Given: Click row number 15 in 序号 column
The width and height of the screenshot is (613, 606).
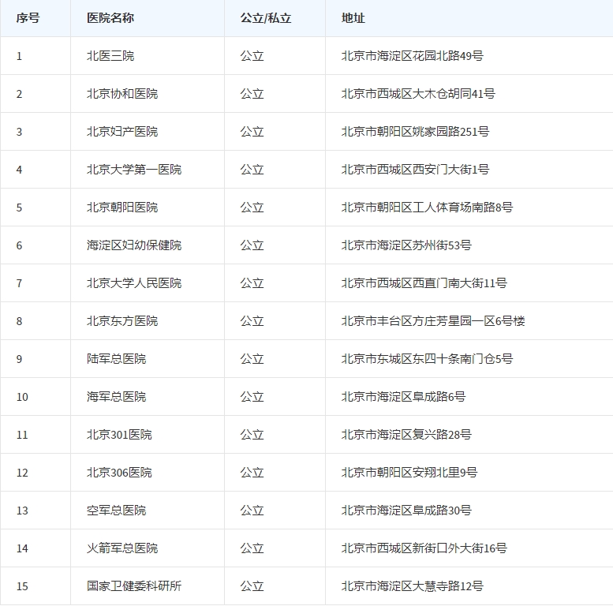Looking at the screenshot, I should point(22,586).
